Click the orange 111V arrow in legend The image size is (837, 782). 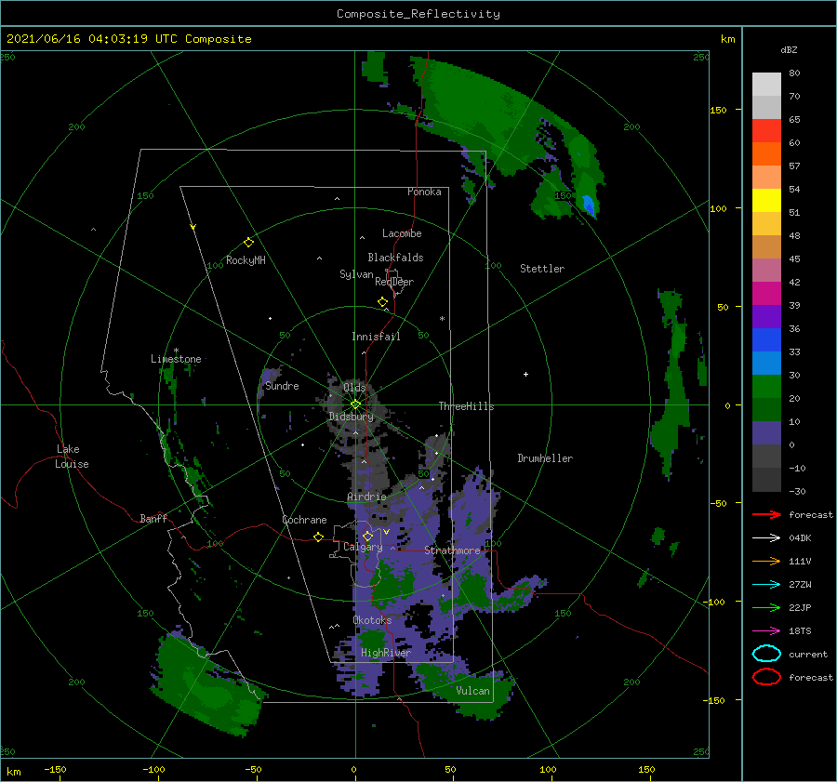(766, 561)
